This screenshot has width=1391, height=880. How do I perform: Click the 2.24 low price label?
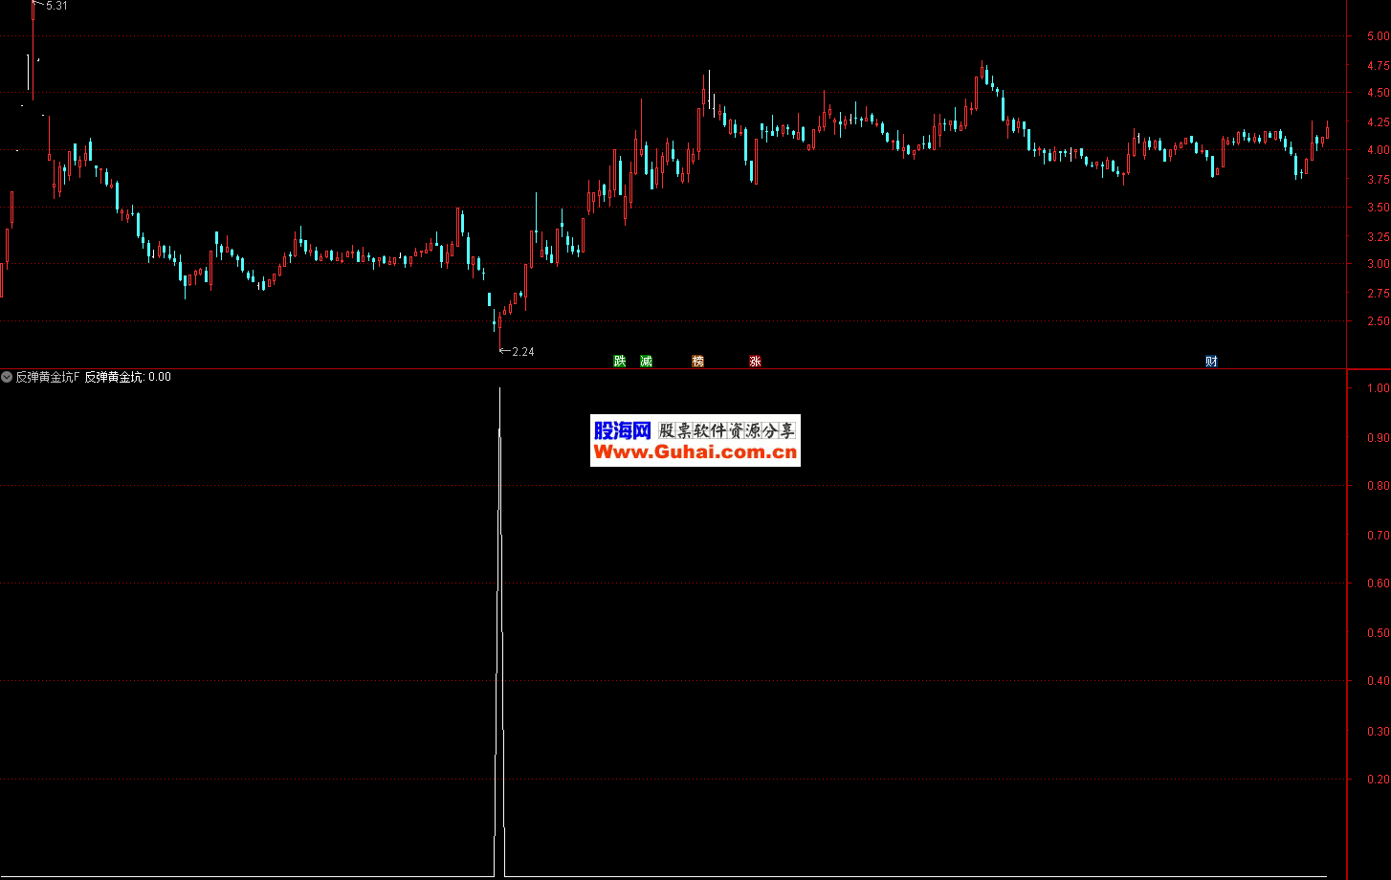click(x=522, y=352)
